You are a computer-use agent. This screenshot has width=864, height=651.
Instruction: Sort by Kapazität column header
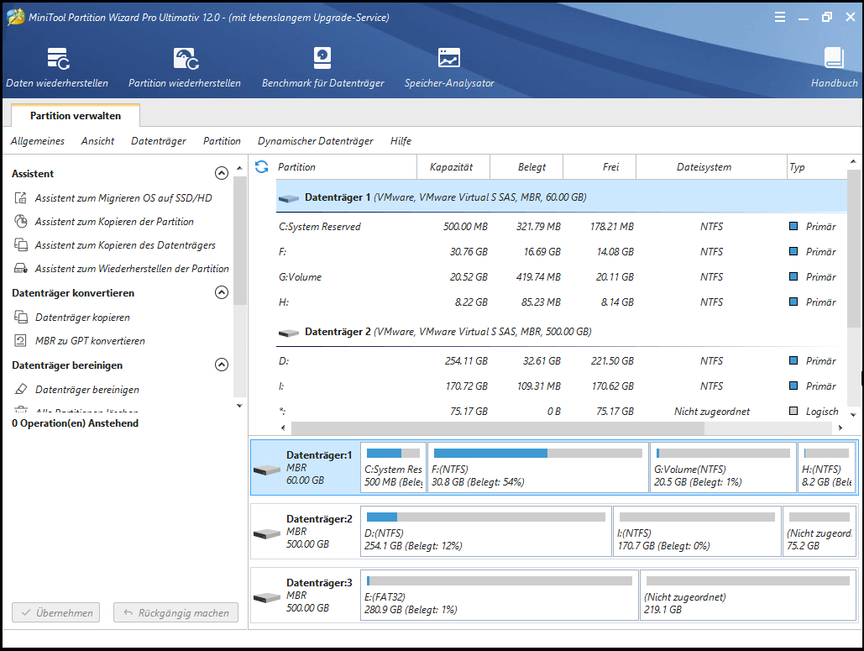(453, 167)
